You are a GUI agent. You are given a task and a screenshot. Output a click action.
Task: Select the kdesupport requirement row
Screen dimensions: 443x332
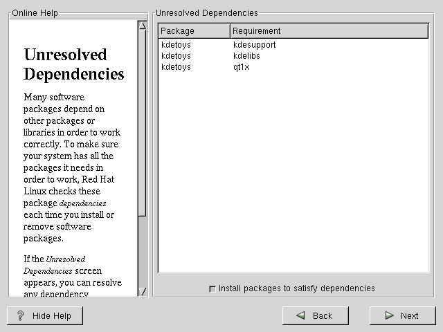[x=255, y=45]
